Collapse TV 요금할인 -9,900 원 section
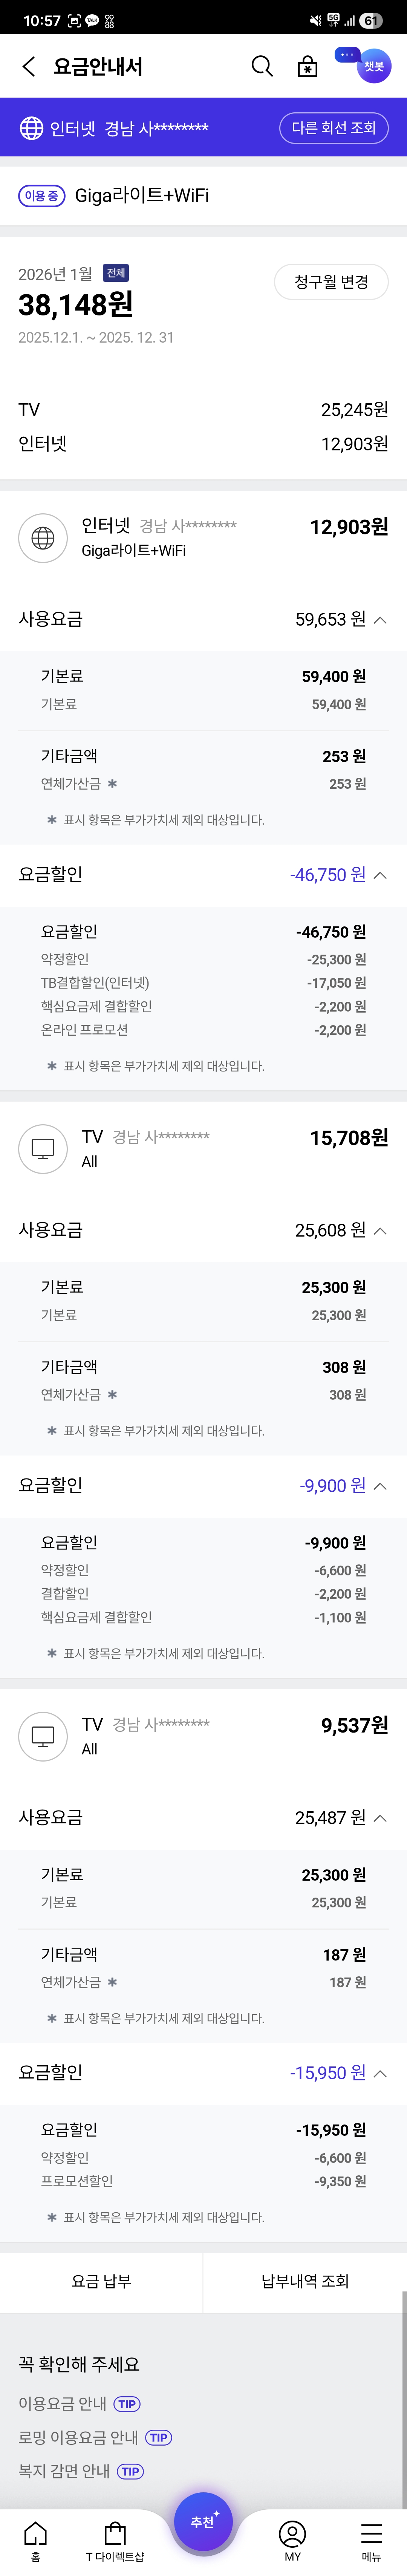The image size is (407, 2576). click(x=380, y=1486)
